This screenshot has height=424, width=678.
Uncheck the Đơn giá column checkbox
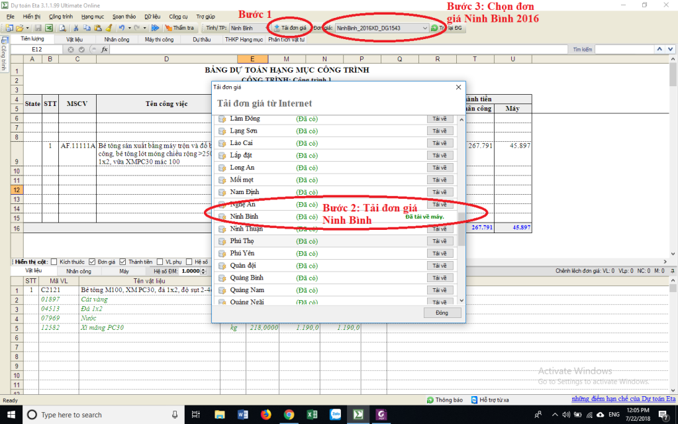(x=92, y=262)
